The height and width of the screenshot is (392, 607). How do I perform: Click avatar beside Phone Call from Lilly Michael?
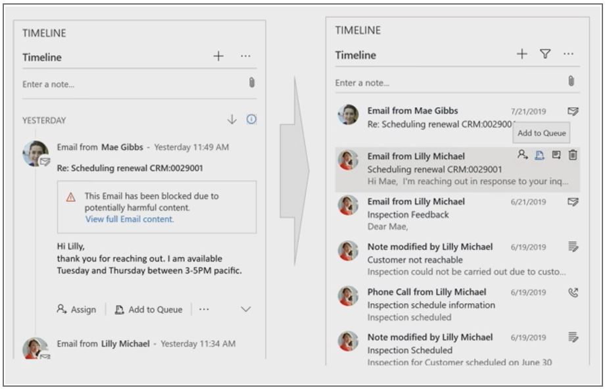(x=348, y=296)
